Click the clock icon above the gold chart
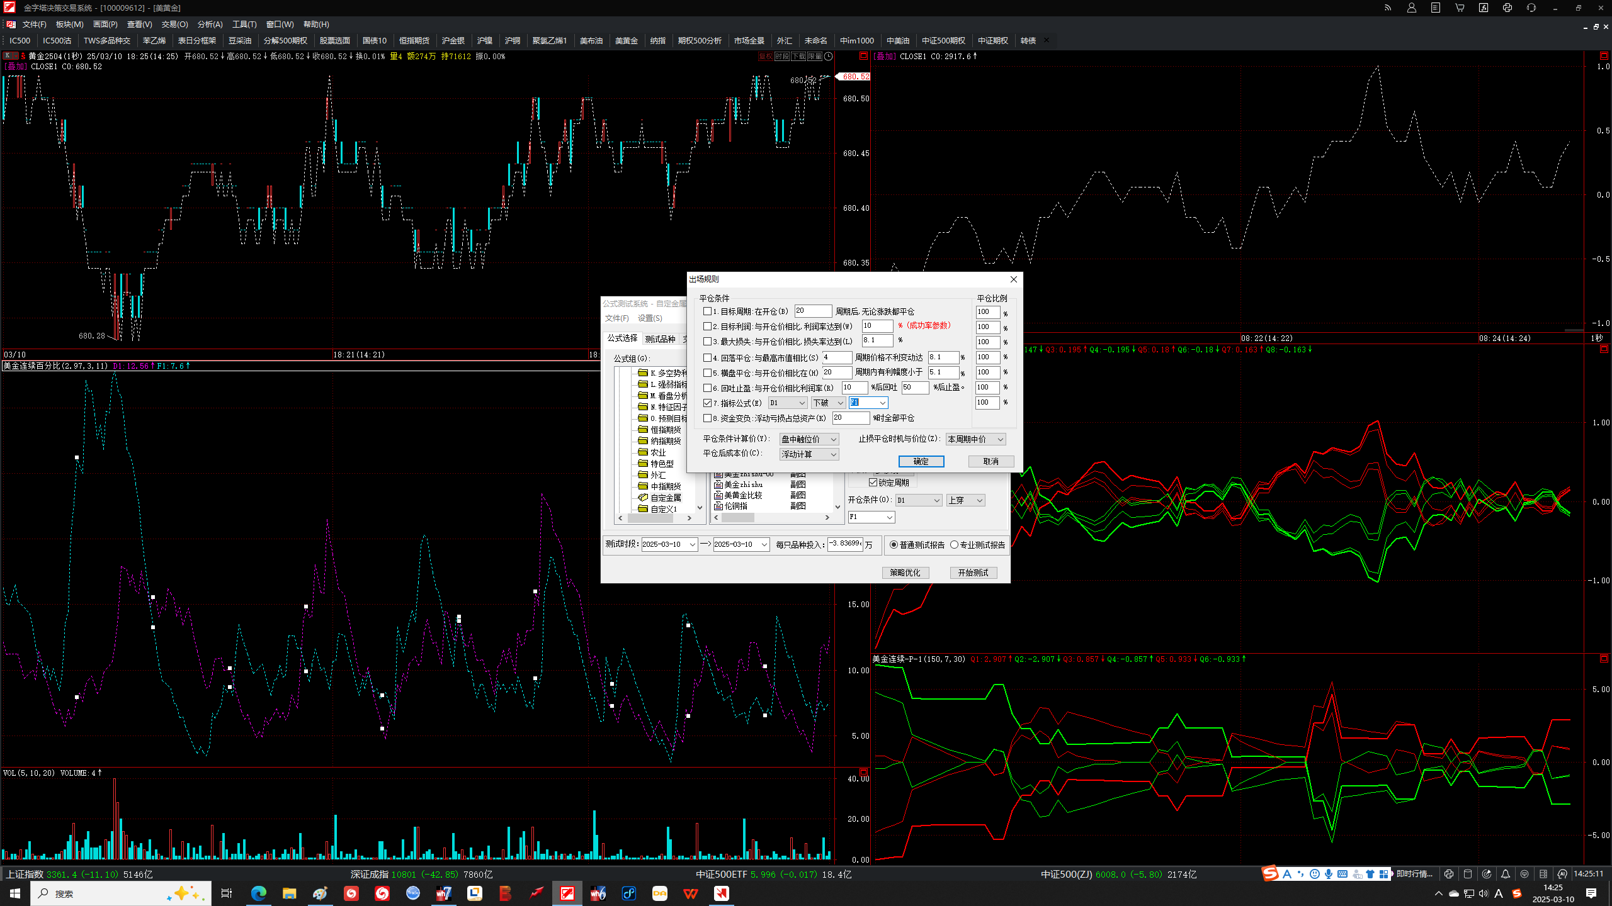Viewport: 1612px width, 906px height. (829, 56)
